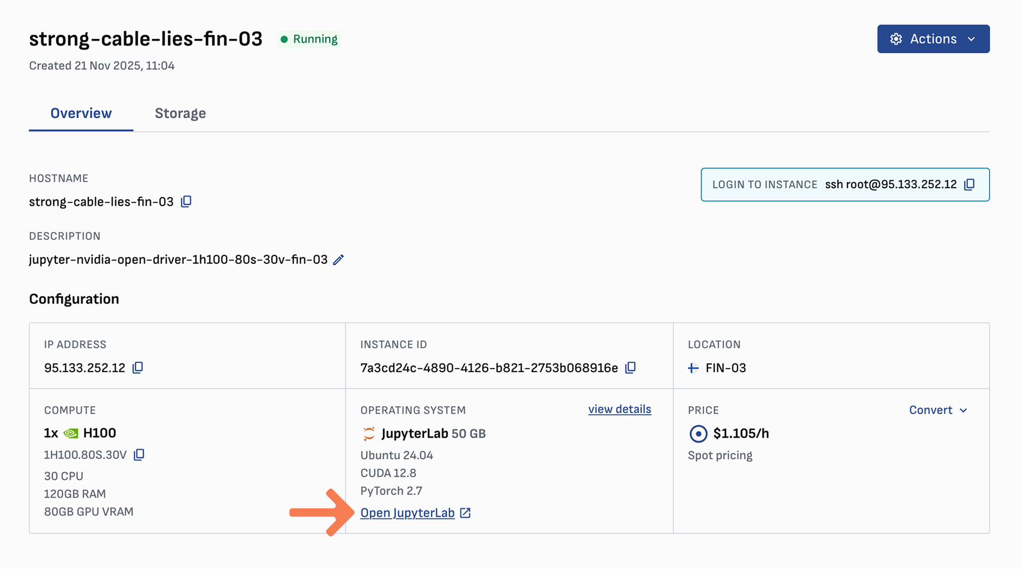Screen dimensions: 1022x569
Task: Edit the description with pencil icon
Action: pyautogui.click(x=339, y=260)
